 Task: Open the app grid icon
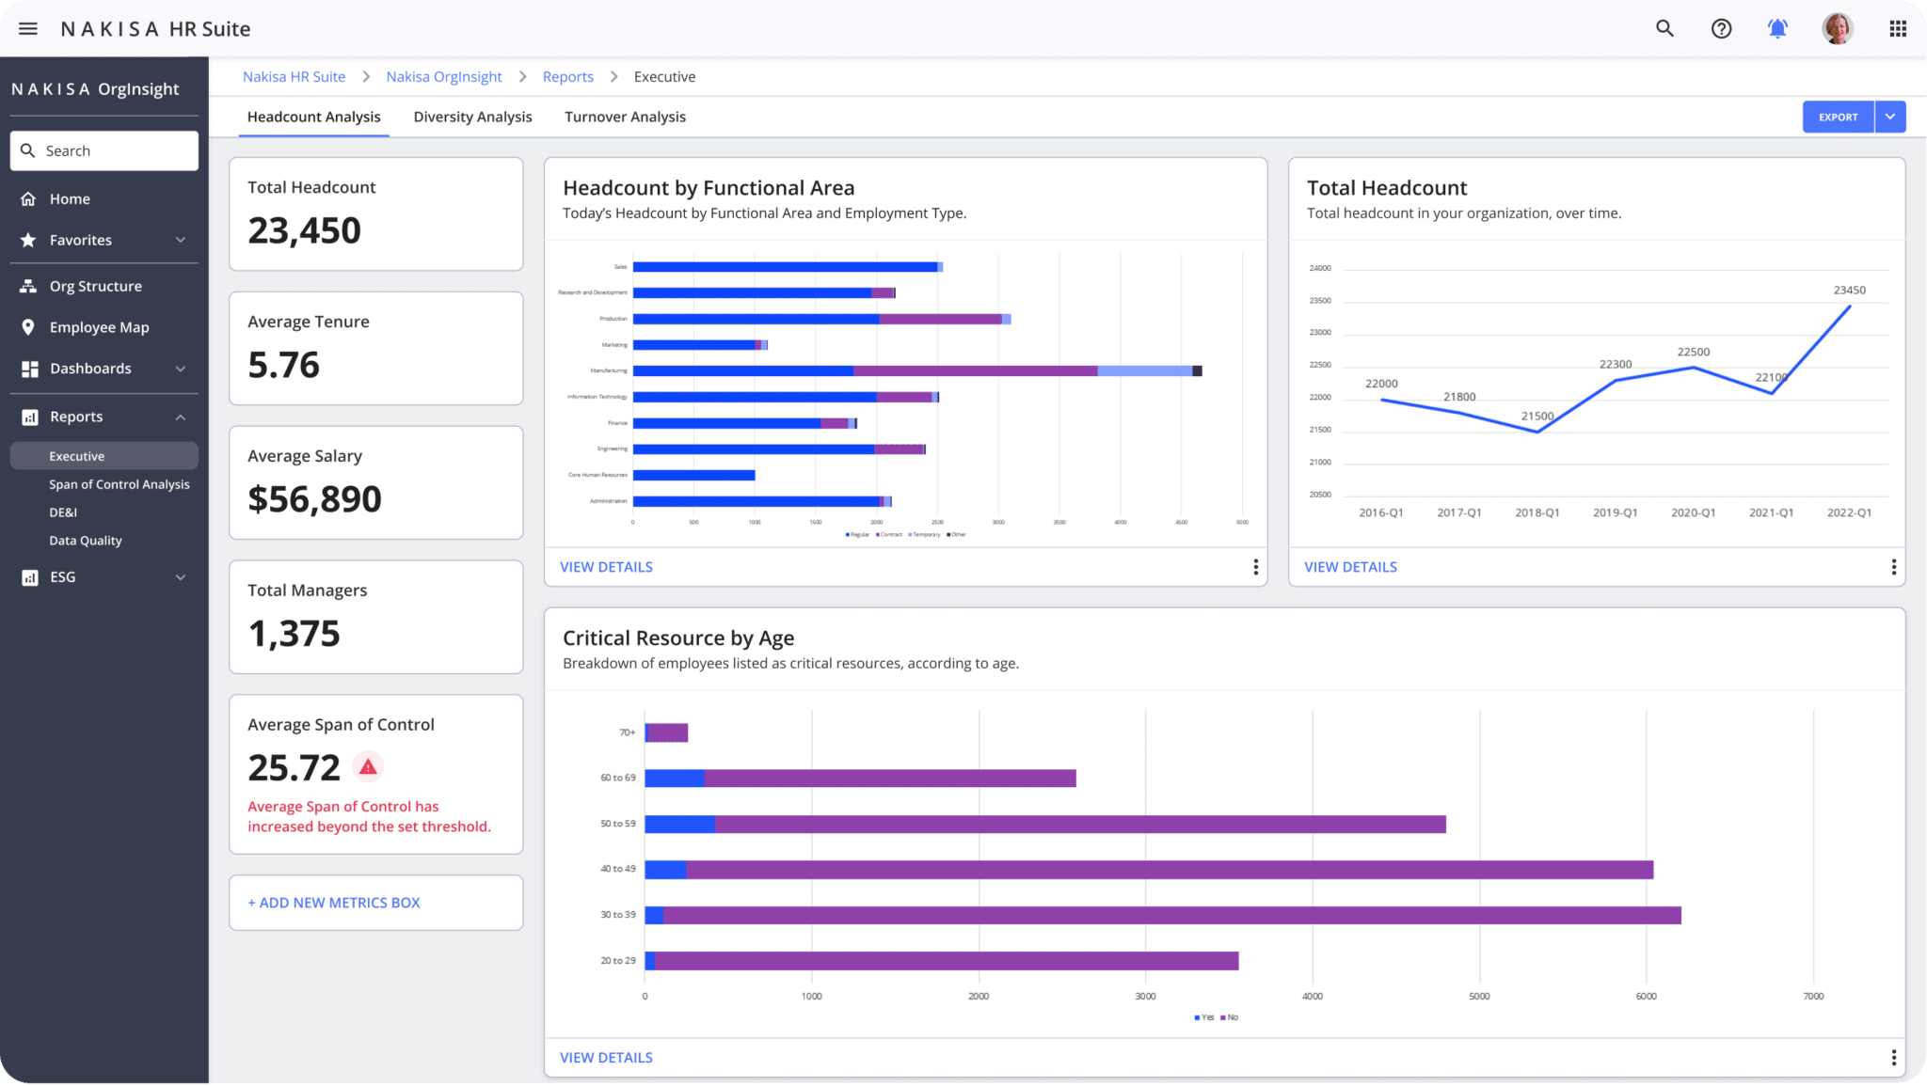(x=1897, y=29)
